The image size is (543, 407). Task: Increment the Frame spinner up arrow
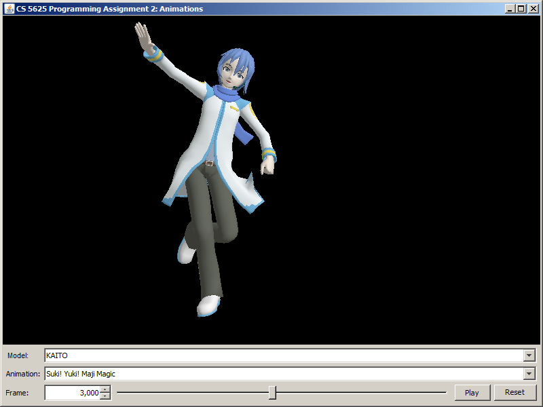click(105, 389)
